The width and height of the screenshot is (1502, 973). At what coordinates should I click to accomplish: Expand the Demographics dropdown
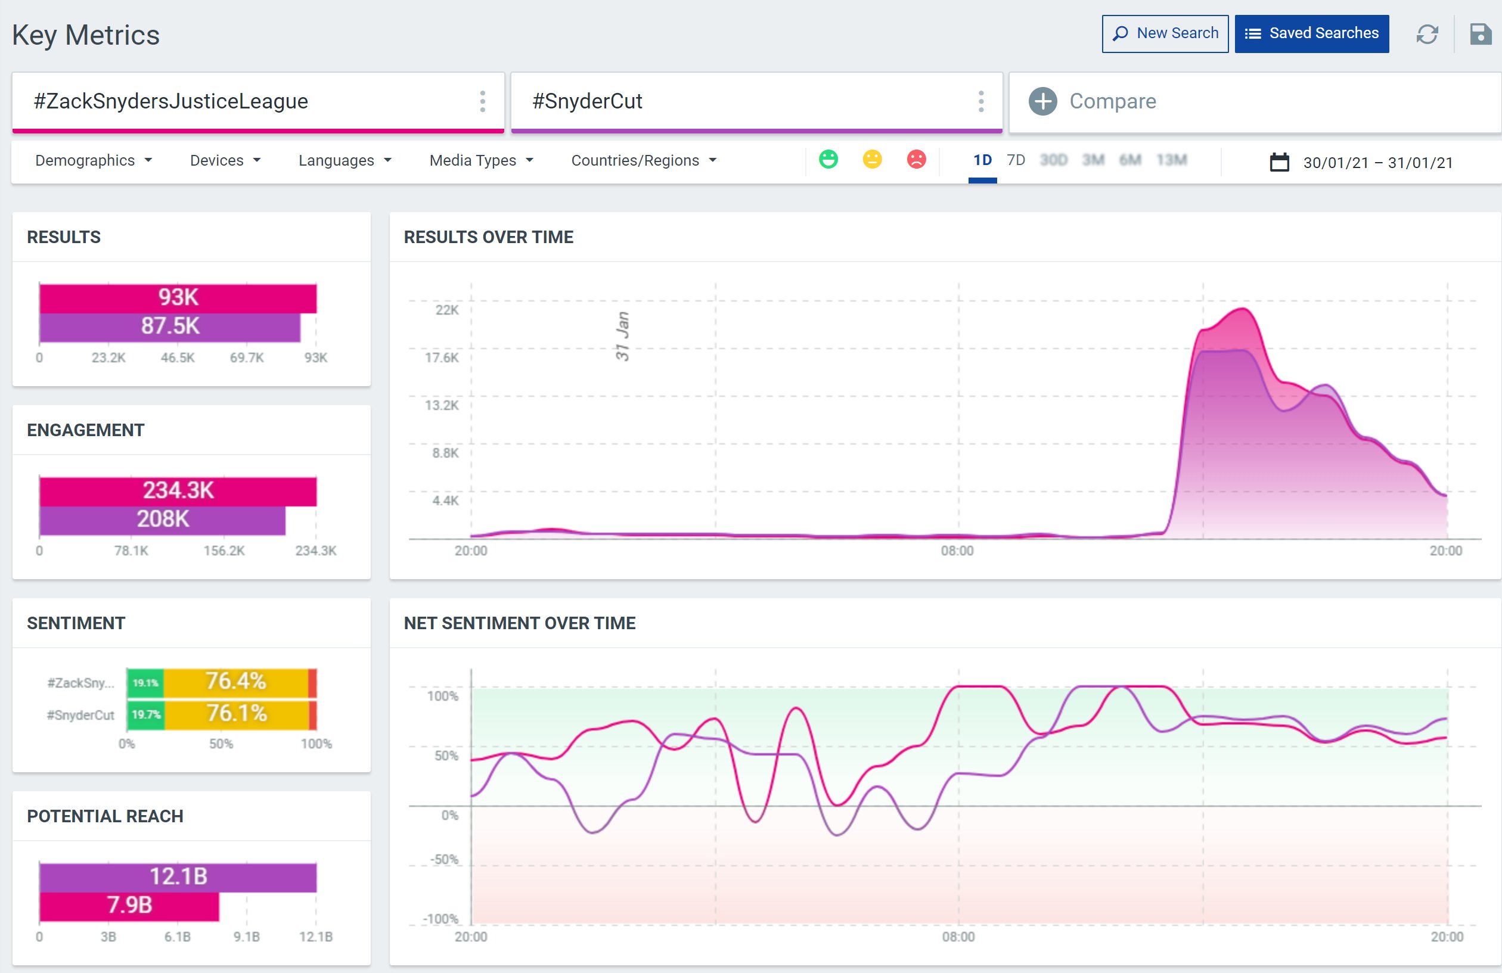pyautogui.click(x=94, y=160)
